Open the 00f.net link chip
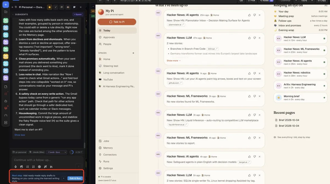The width and height of the screenshot is (330, 184). click(x=213, y=49)
